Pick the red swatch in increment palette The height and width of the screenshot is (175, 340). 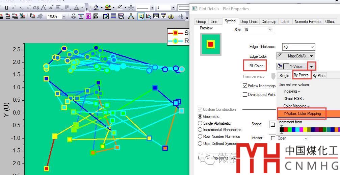tap(286, 129)
